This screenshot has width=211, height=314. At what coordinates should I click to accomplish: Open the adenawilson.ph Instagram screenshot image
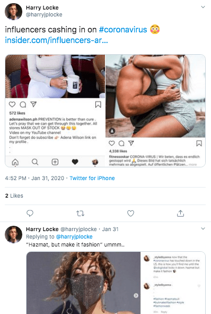[x=55, y=111]
